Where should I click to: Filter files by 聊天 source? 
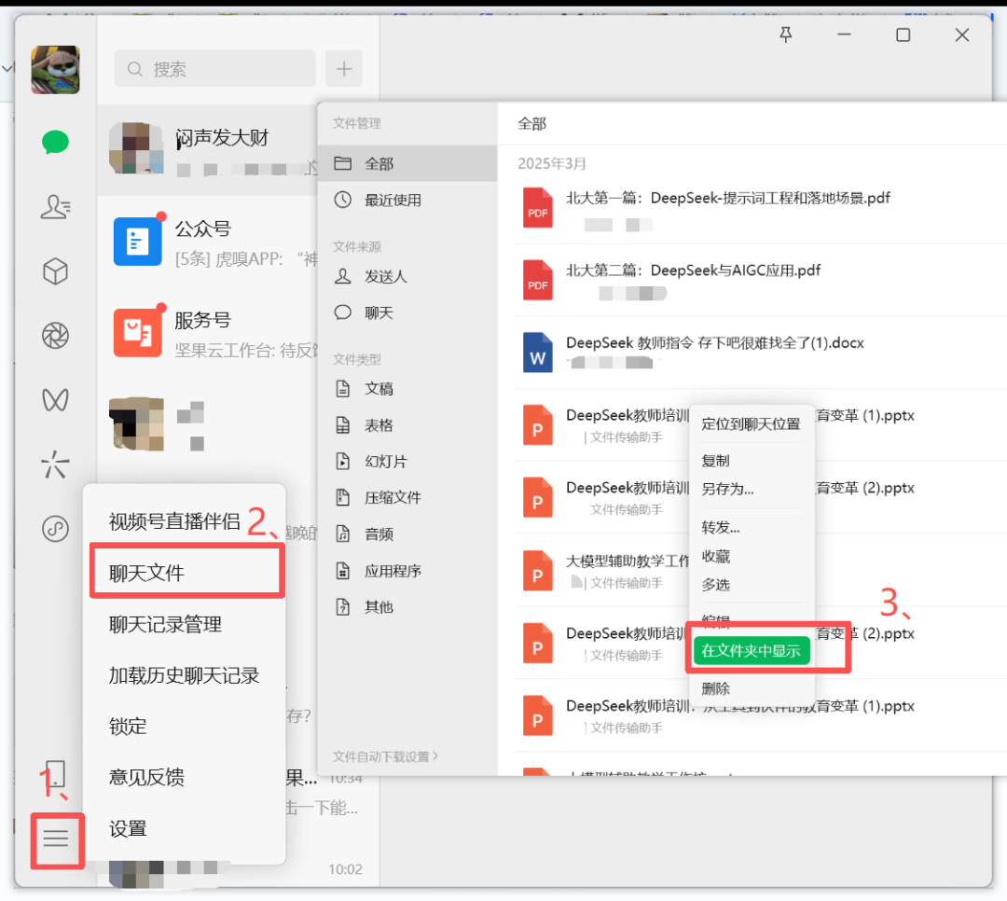[x=407, y=313]
